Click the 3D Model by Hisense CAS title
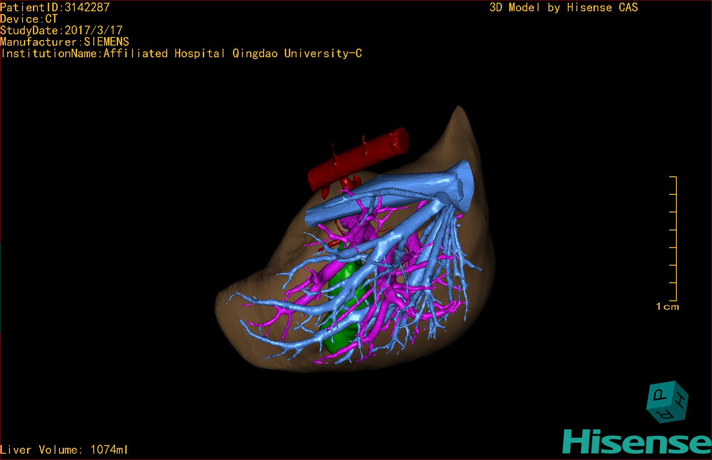This screenshot has height=460, width=712. coord(564,8)
